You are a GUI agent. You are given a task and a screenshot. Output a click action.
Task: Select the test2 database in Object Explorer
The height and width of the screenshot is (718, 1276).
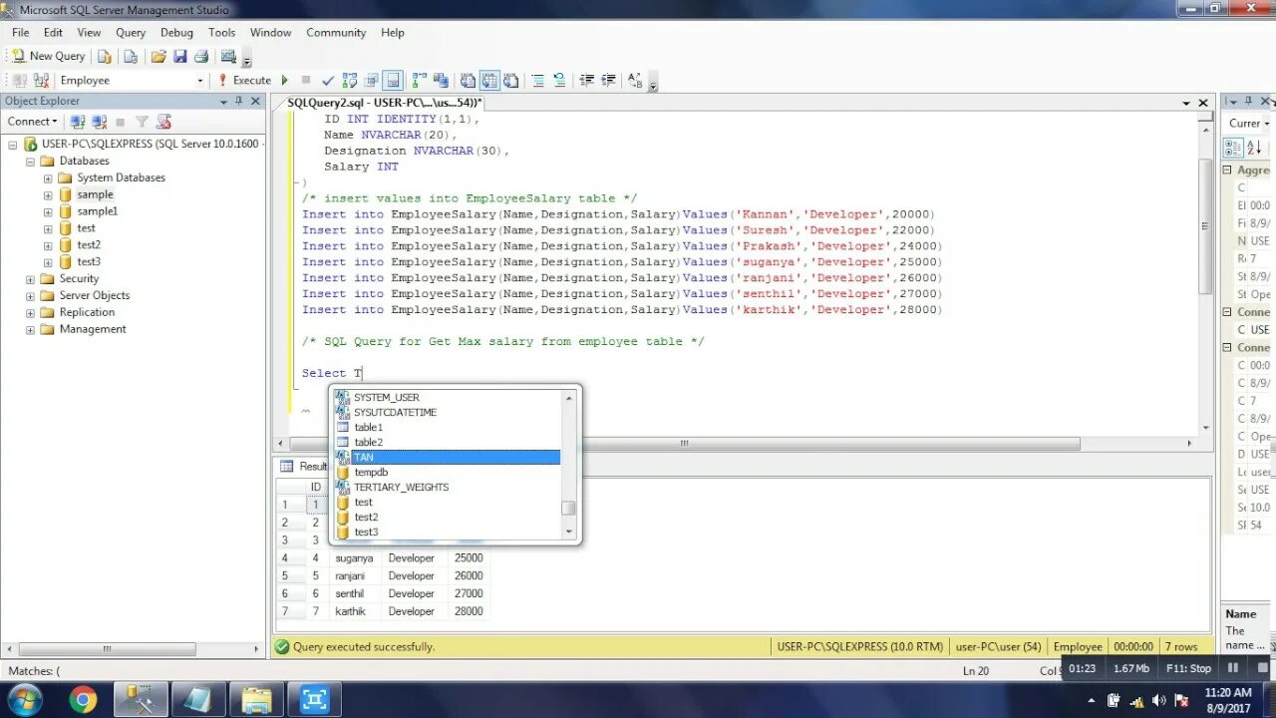pyautogui.click(x=89, y=245)
